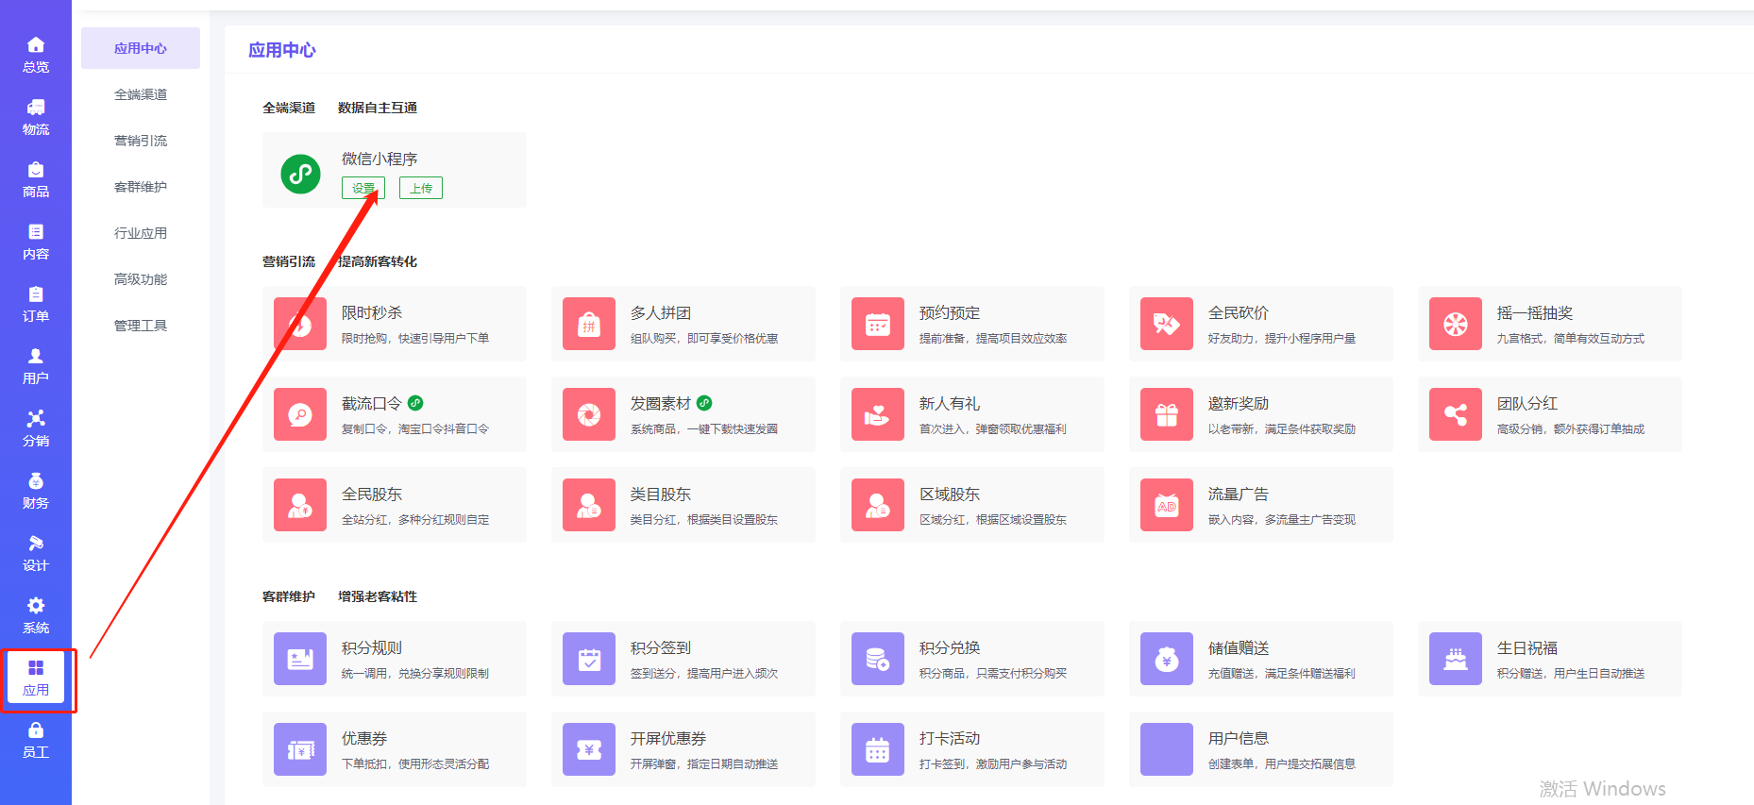Click the 全民砍价 title link

1238,312
